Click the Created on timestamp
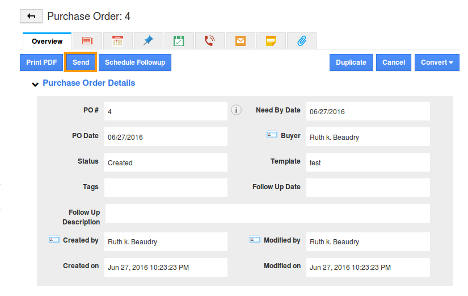468x296 pixels. [x=166, y=267]
